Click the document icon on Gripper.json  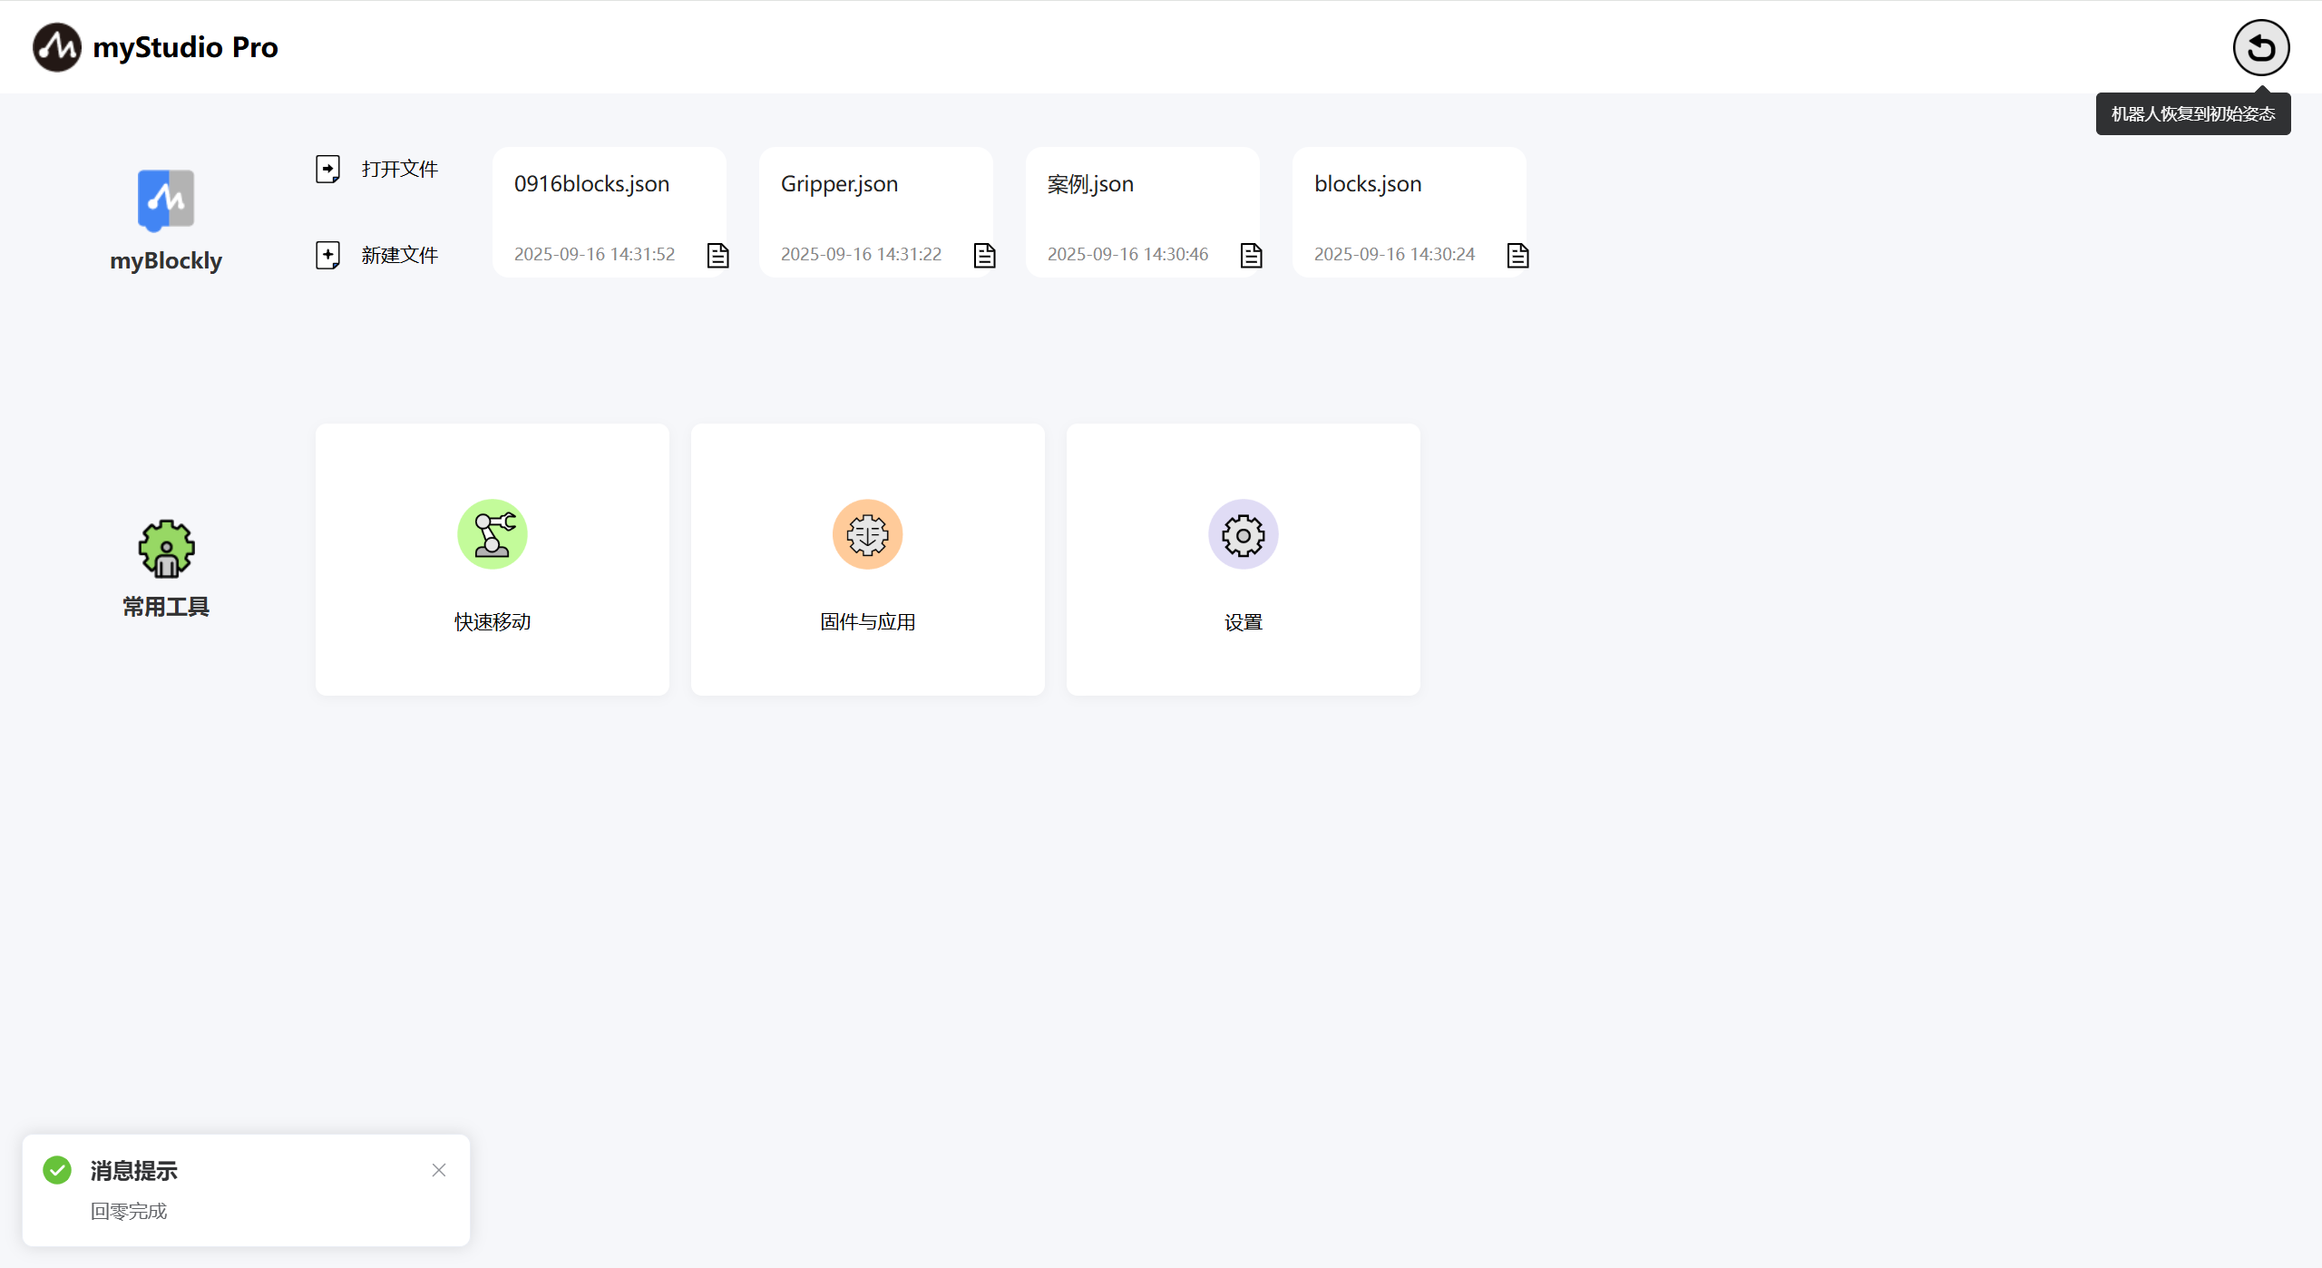coord(984,256)
